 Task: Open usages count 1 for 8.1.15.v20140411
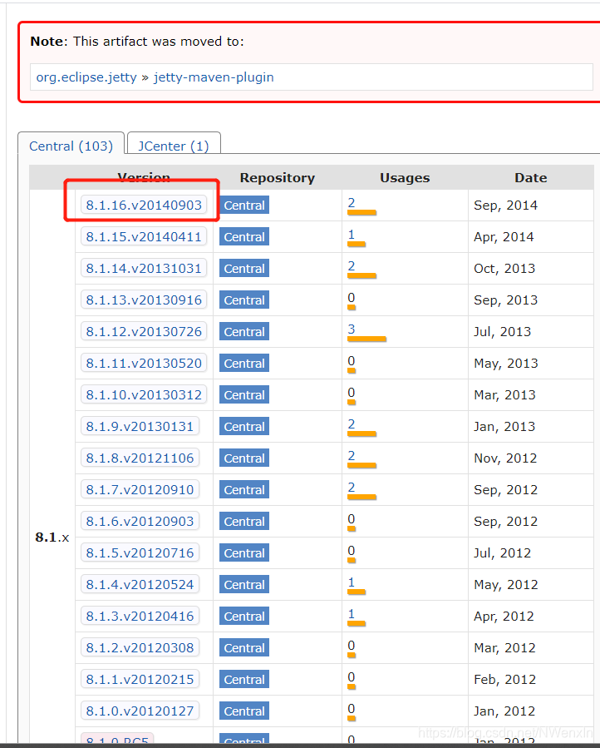pyautogui.click(x=352, y=235)
